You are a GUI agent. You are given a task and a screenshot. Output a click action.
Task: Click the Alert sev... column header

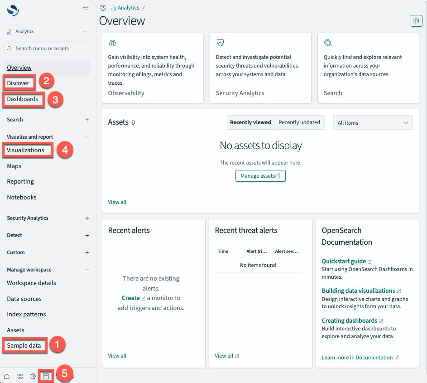pyautogui.click(x=286, y=252)
